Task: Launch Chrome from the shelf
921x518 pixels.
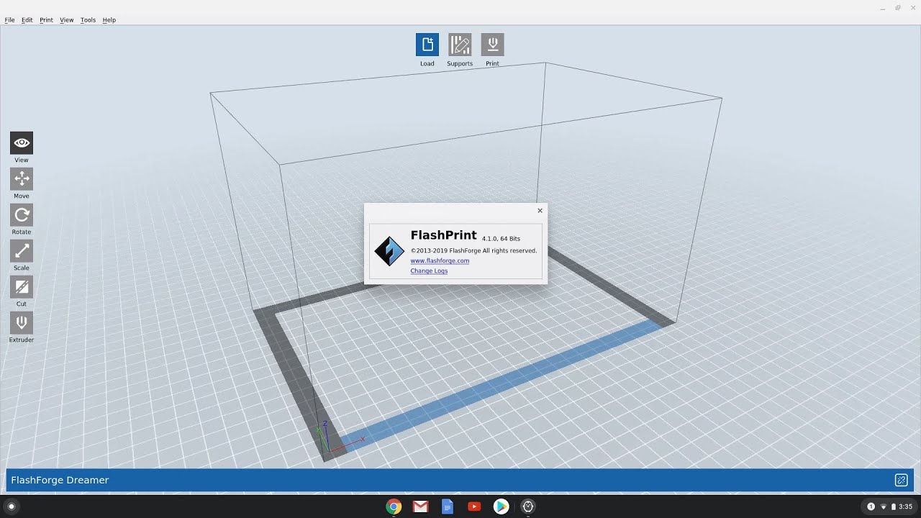Action: coord(393,506)
